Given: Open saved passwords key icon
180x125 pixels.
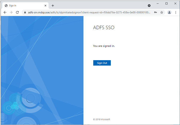Looking at the screenshot, I should coord(155,12).
